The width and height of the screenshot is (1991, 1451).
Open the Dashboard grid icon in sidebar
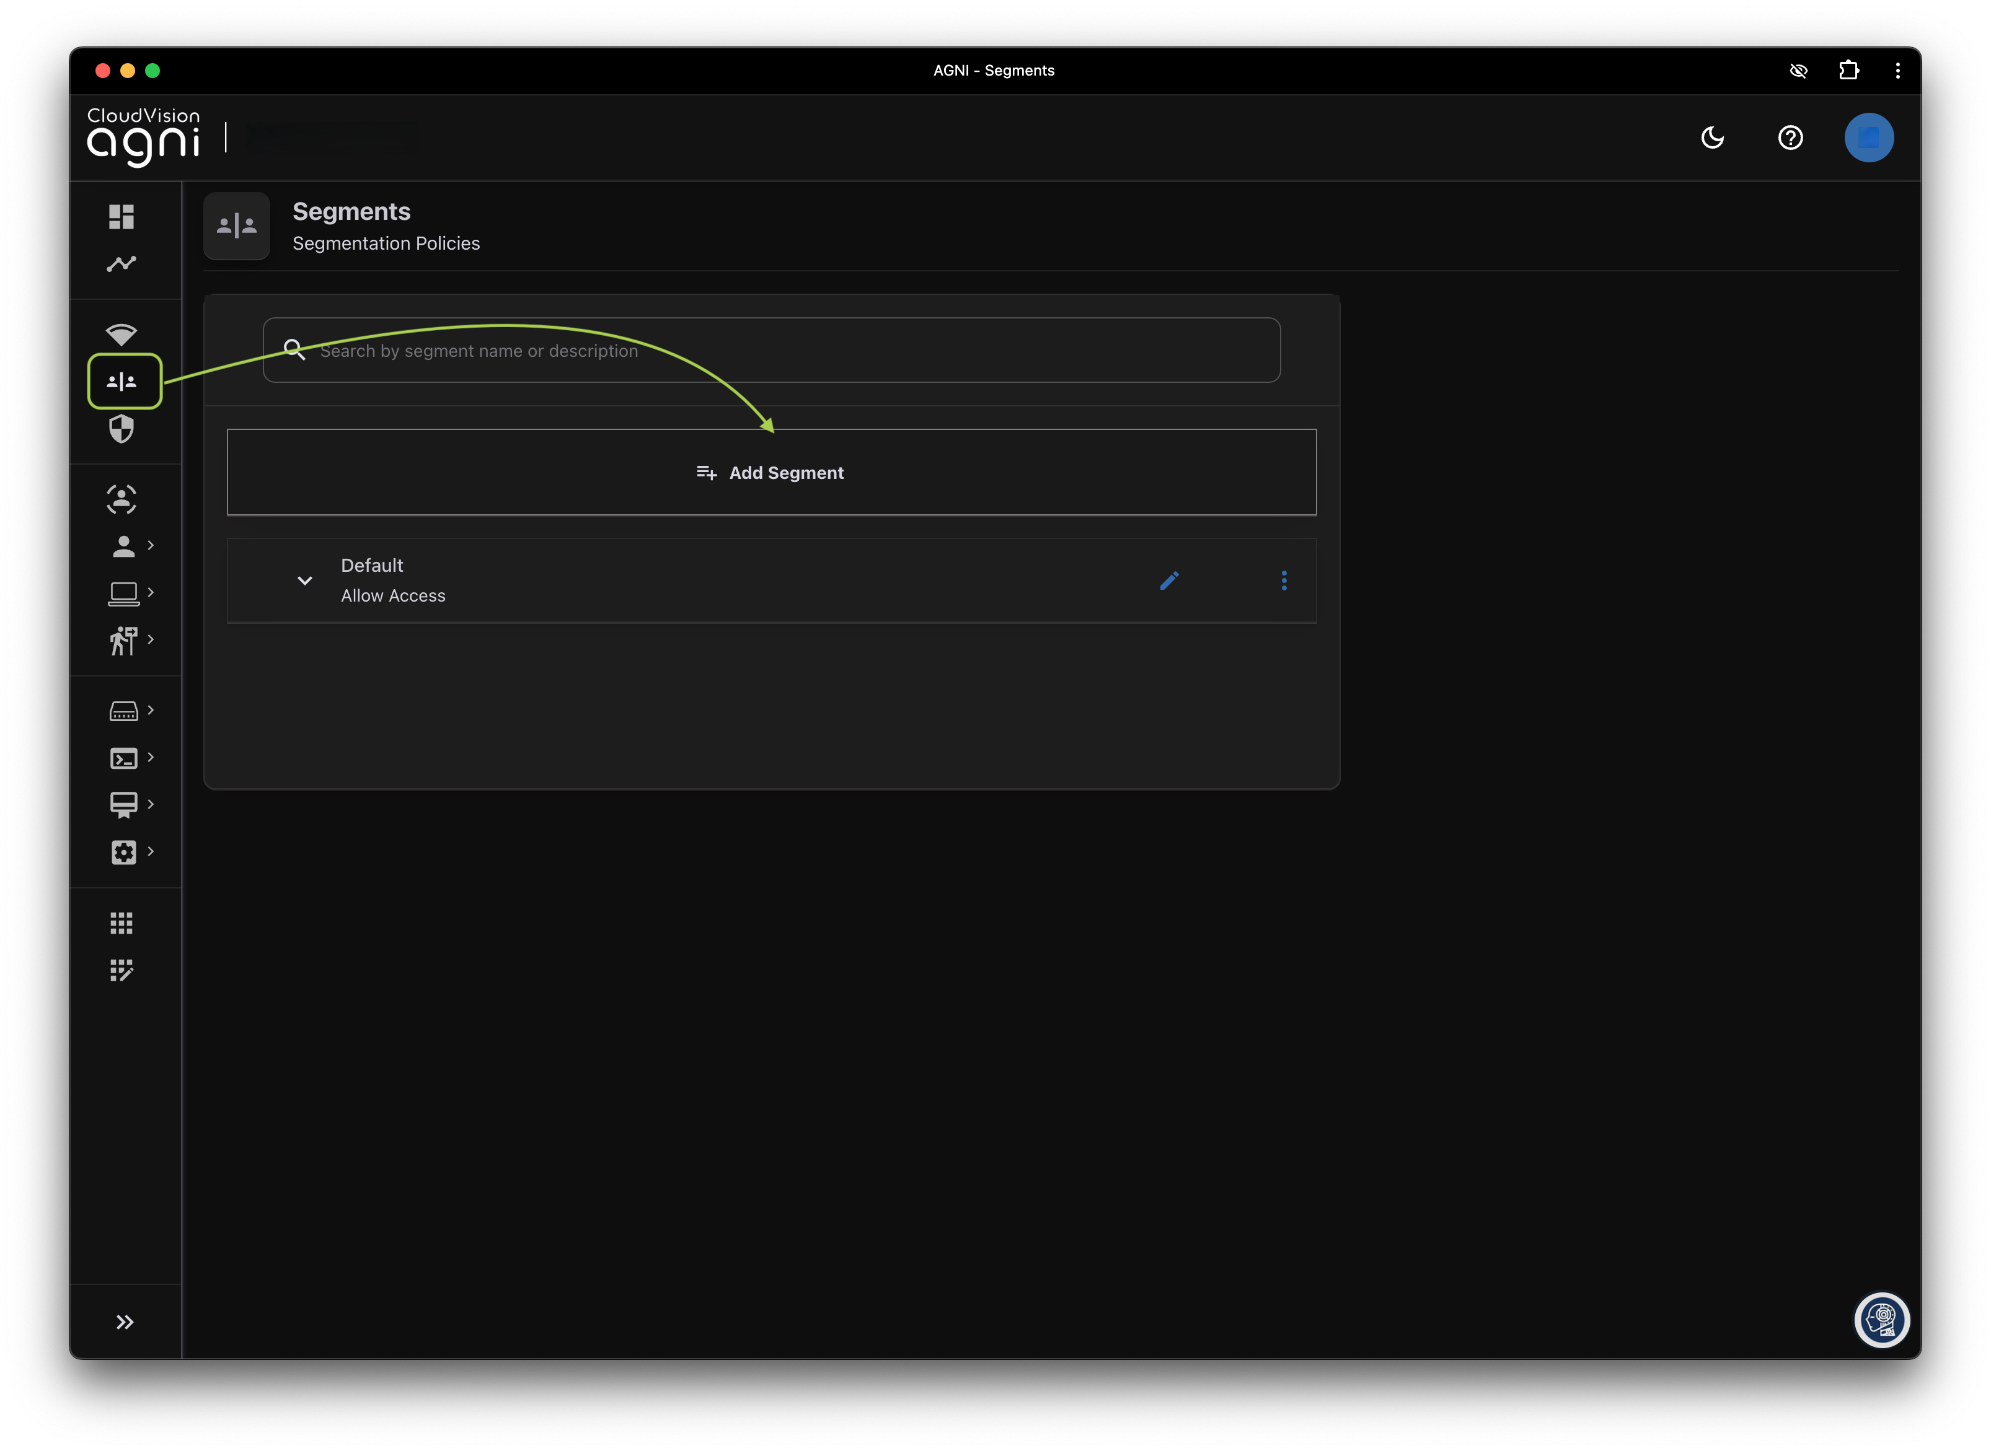click(121, 216)
